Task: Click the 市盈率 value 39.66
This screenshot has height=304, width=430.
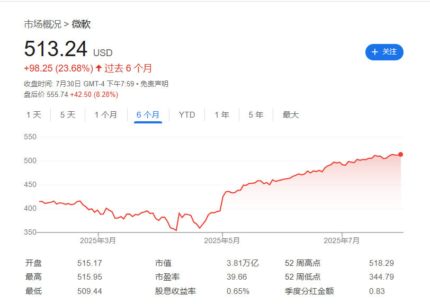Action: [x=237, y=277]
